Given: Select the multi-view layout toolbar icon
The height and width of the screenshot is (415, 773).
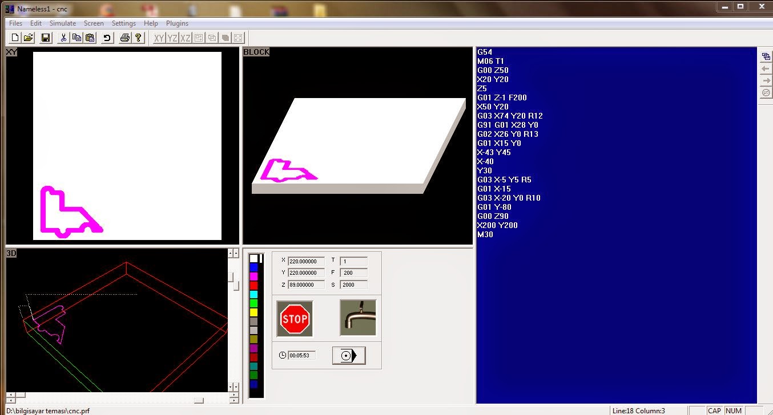Looking at the screenshot, I should [199, 38].
